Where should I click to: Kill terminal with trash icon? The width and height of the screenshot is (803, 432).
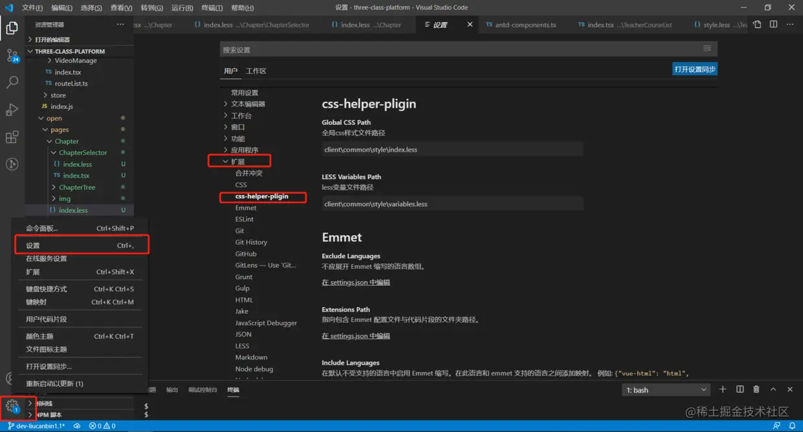pyautogui.click(x=756, y=389)
